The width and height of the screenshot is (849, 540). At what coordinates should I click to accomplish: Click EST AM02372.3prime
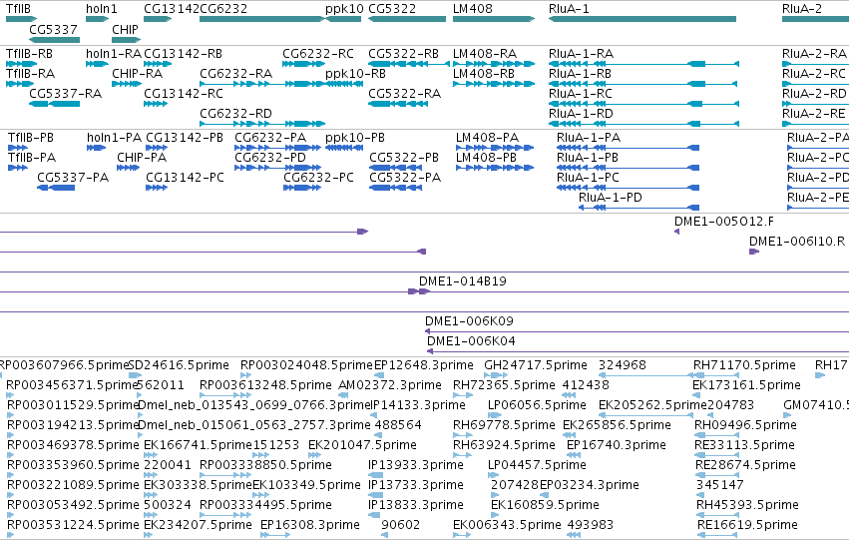point(341,395)
